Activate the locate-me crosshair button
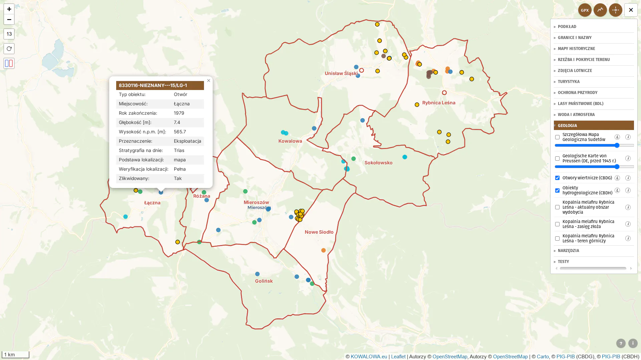Viewport: 641px width, 360px height. (615, 10)
